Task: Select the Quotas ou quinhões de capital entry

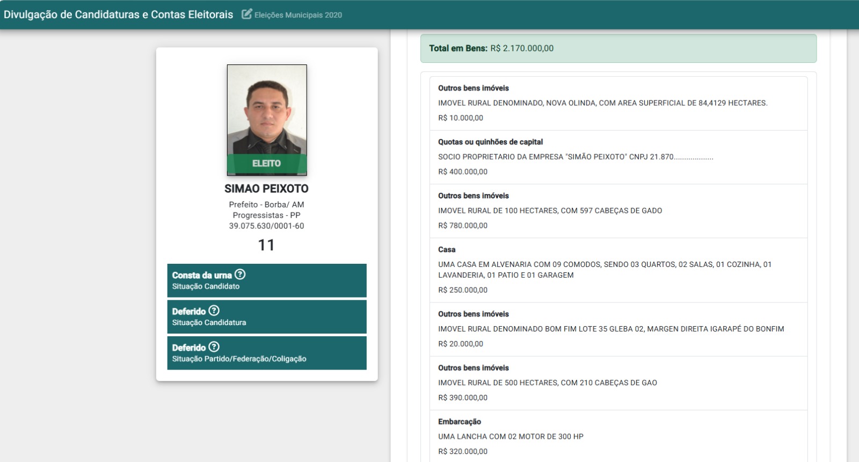Action: (x=618, y=157)
